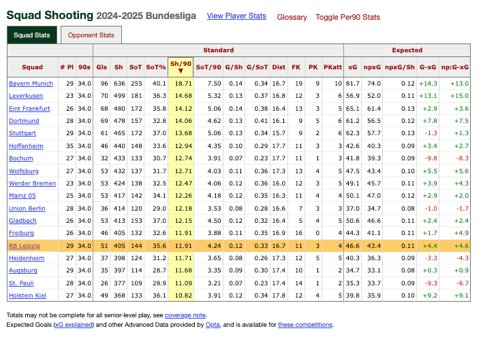Open the Wolfsburg squad link

(24, 171)
